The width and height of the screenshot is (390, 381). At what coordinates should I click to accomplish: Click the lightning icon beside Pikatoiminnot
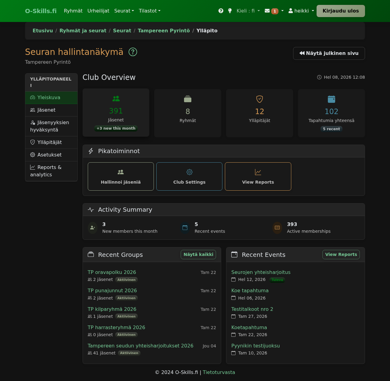[x=90, y=151]
